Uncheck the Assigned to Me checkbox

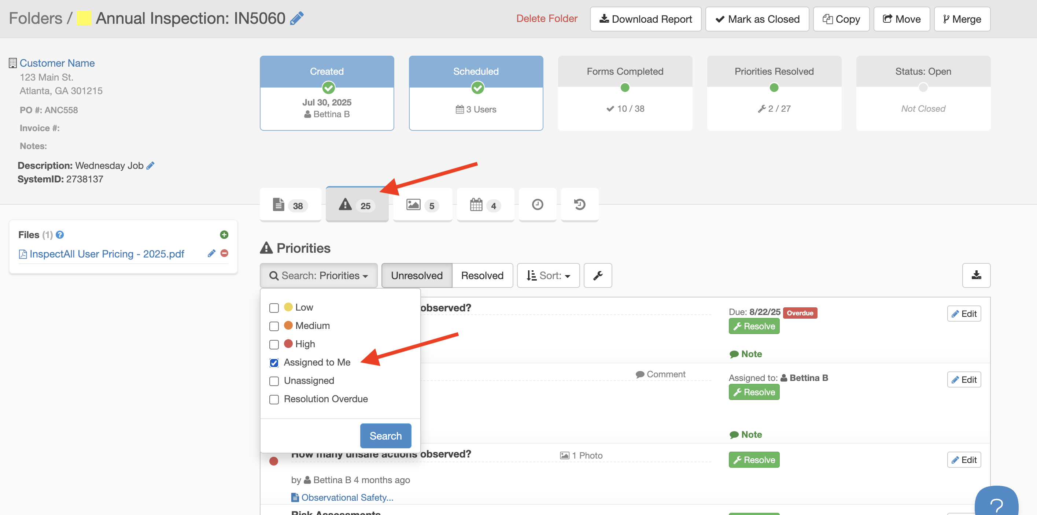274,363
